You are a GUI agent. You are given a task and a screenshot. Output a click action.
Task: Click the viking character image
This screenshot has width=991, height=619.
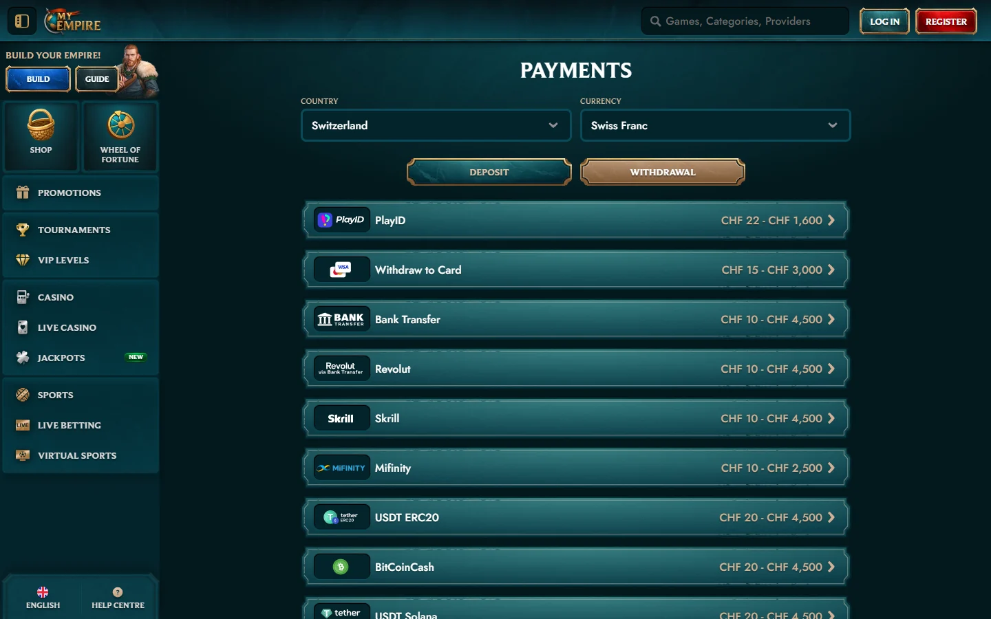coord(138,70)
